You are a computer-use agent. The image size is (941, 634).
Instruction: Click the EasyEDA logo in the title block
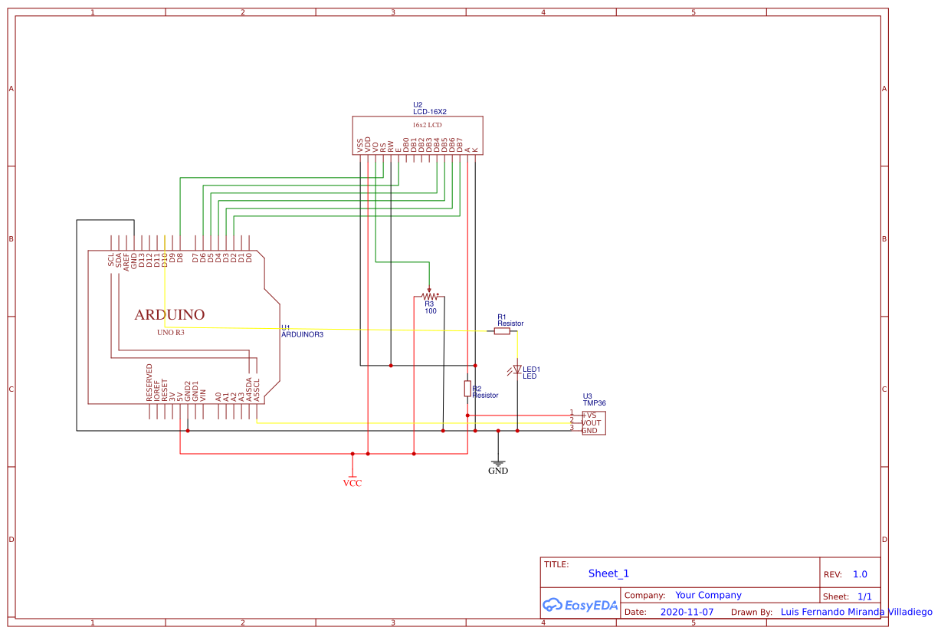point(579,605)
